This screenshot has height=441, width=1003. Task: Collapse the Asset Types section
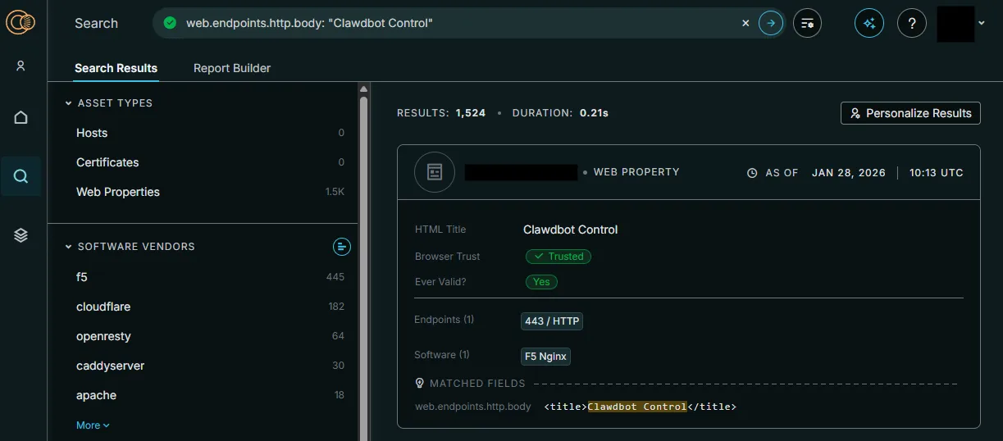pos(69,103)
